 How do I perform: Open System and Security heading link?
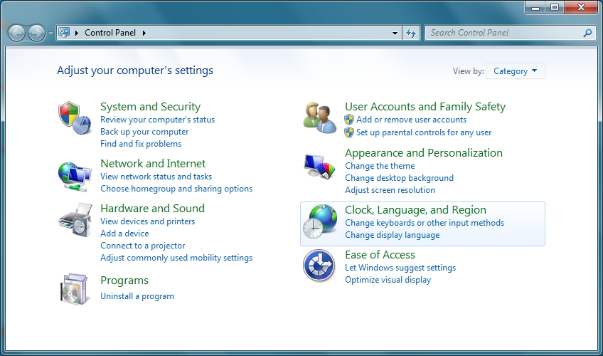(x=150, y=107)
